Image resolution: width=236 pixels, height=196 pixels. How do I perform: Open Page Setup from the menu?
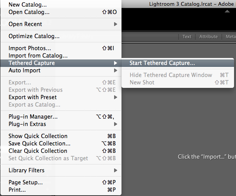26,182
